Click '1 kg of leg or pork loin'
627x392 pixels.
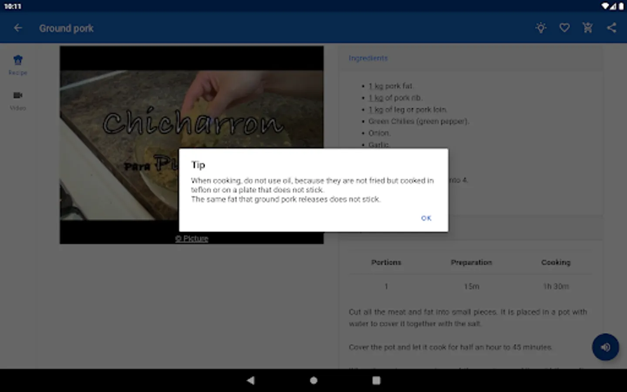point(408,110)
